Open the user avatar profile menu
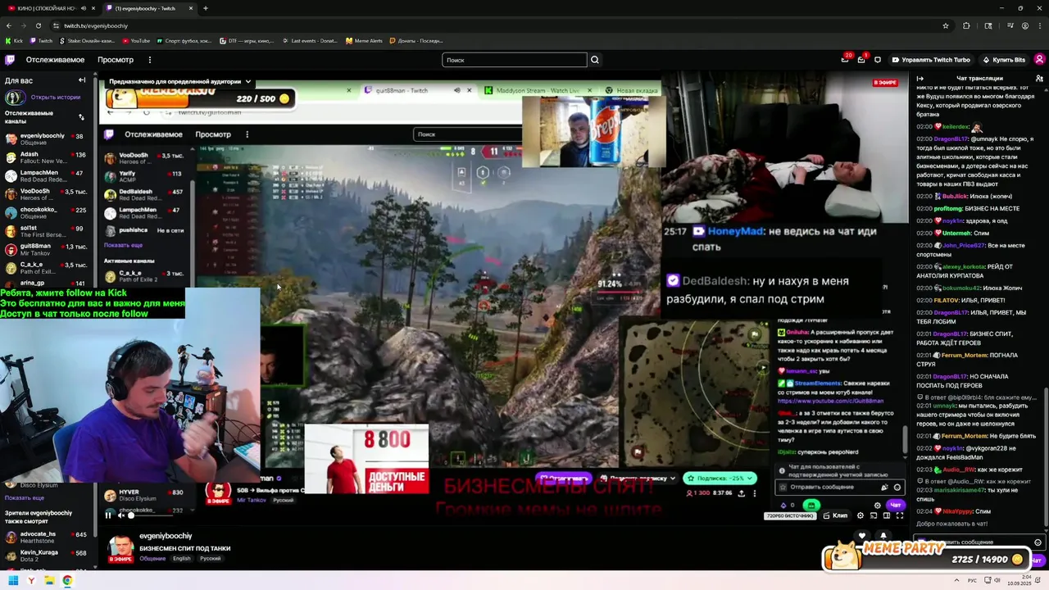This screenshot has height=590, width=1049. 1039,60
